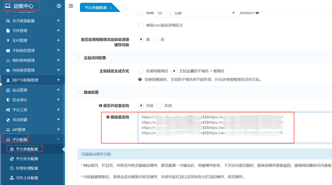Image resolution: width=332 pixels, height=185 pixels.
Task: Click the 手机短信管理 envelope icon
Action: click(8, 50)
